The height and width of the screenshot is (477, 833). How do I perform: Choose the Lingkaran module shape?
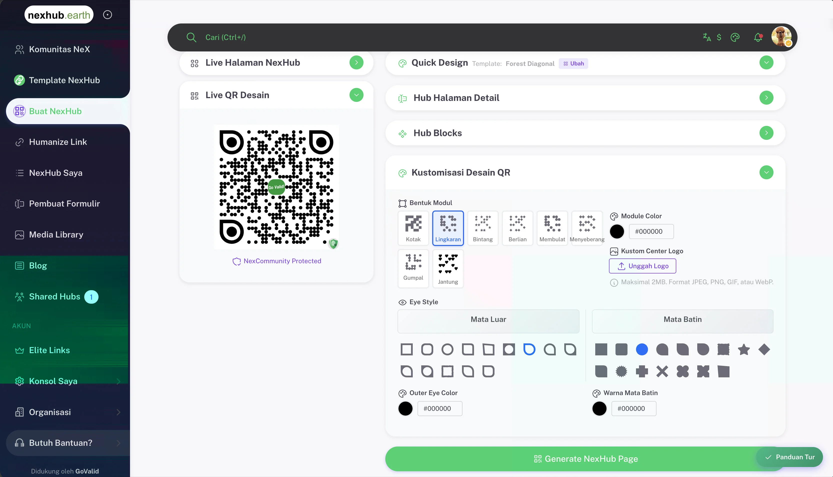tap(448, 228)
